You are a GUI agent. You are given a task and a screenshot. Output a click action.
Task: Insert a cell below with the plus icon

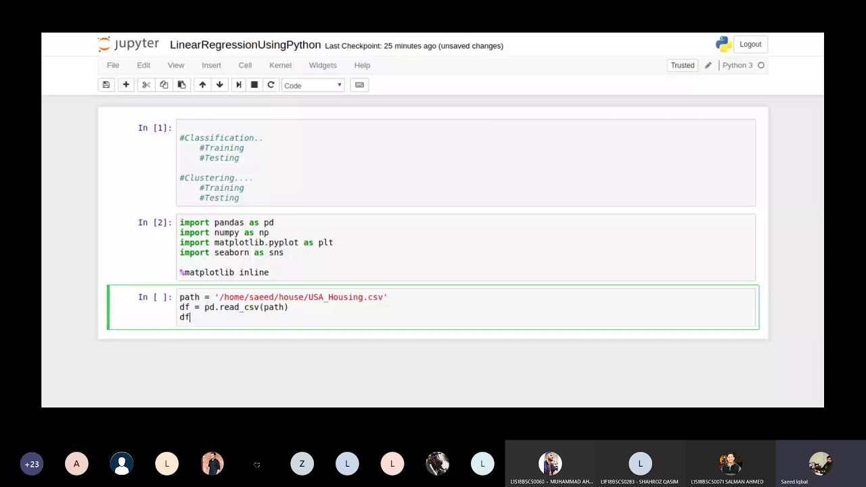pyautogui.click(x=126, y=85)
